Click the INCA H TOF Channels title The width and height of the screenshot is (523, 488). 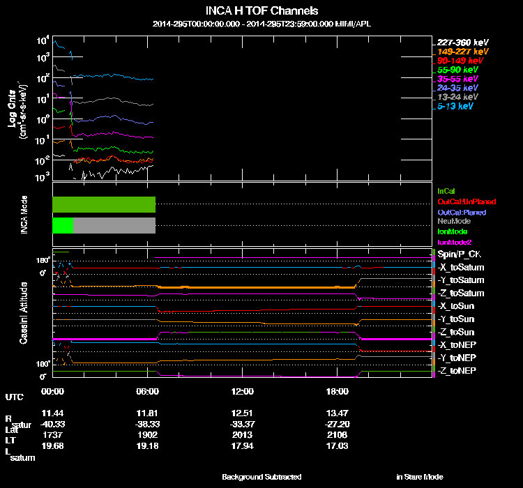coord(261,10)
